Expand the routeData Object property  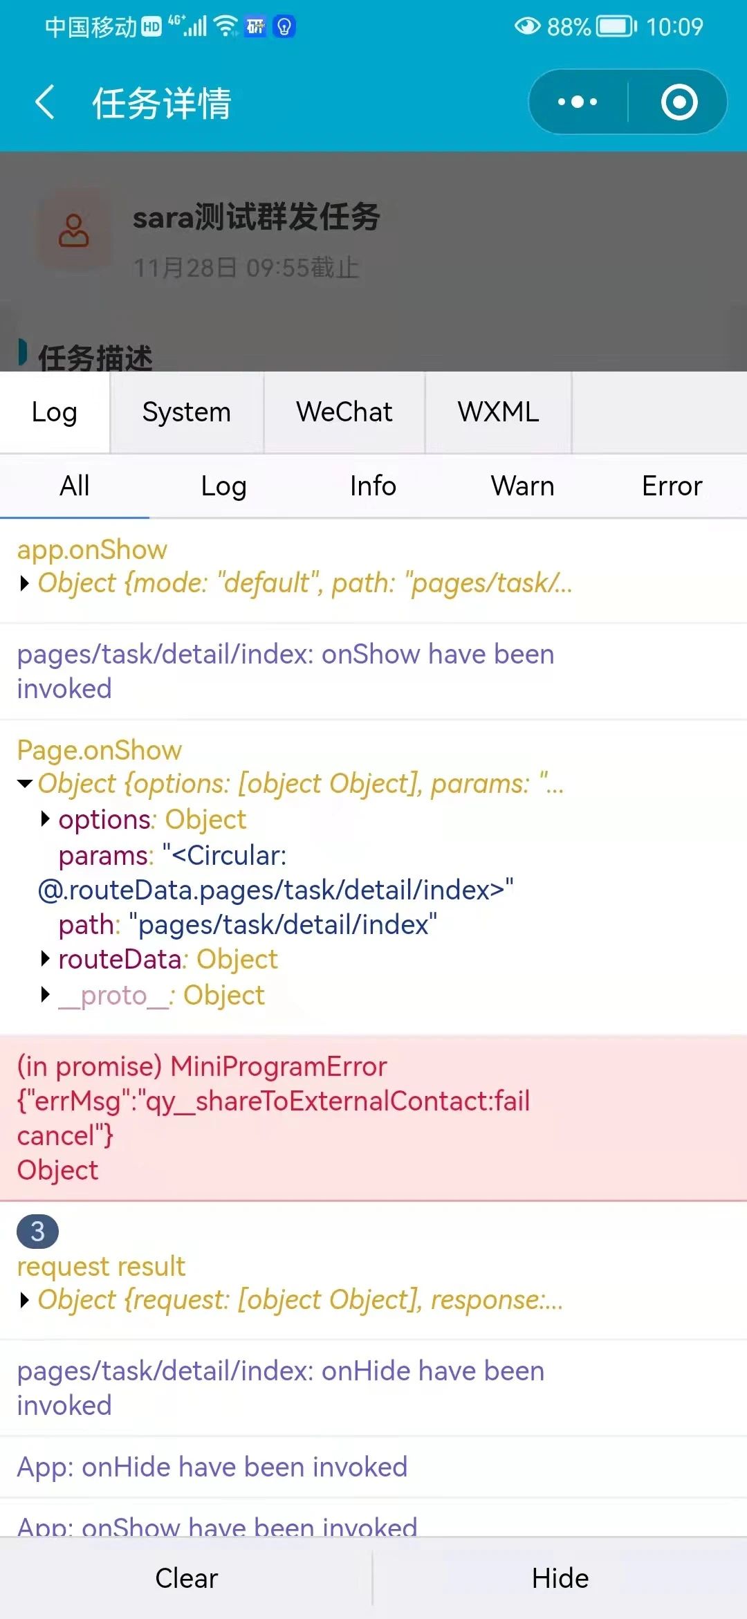pyautogui.click(x=46, y=959)
